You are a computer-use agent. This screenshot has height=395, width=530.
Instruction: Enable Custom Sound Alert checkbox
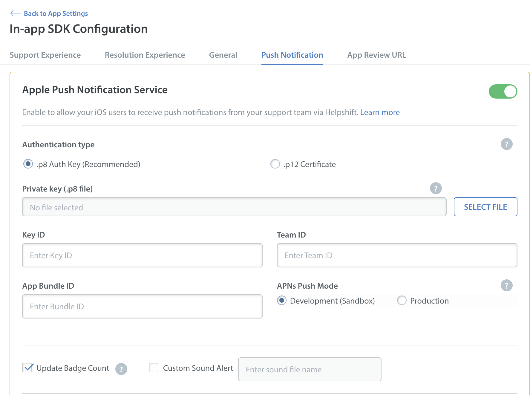(154, 368)
